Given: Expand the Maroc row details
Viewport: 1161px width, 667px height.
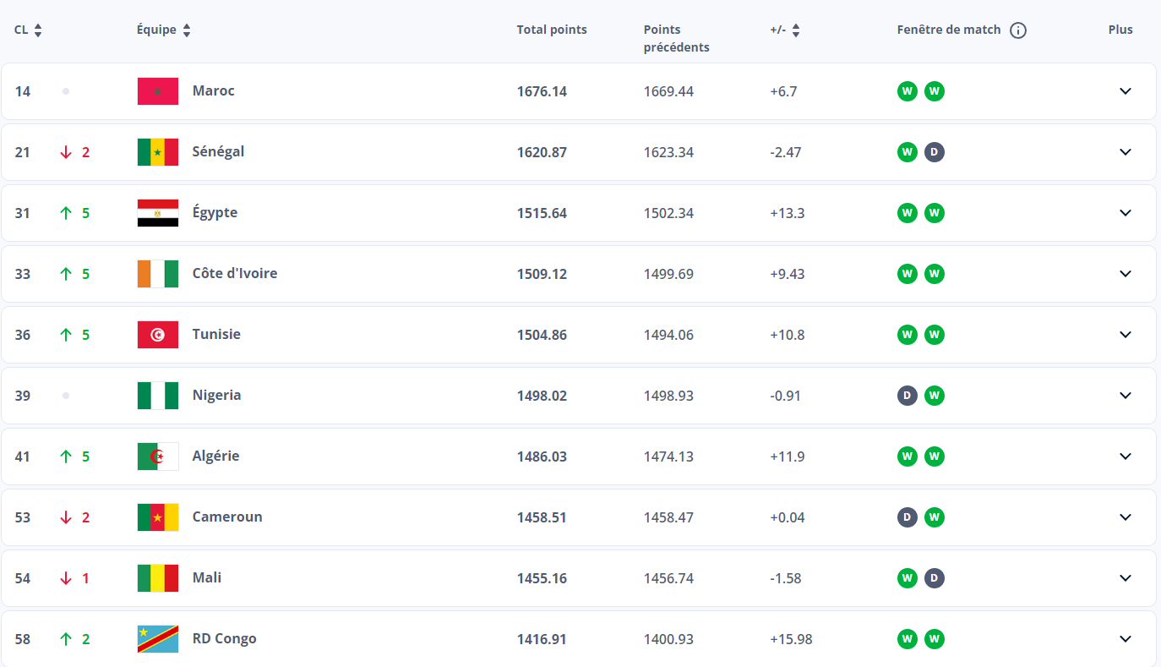Looking at the screenshot, I should pyautogui.click(x=1125, y=91).
